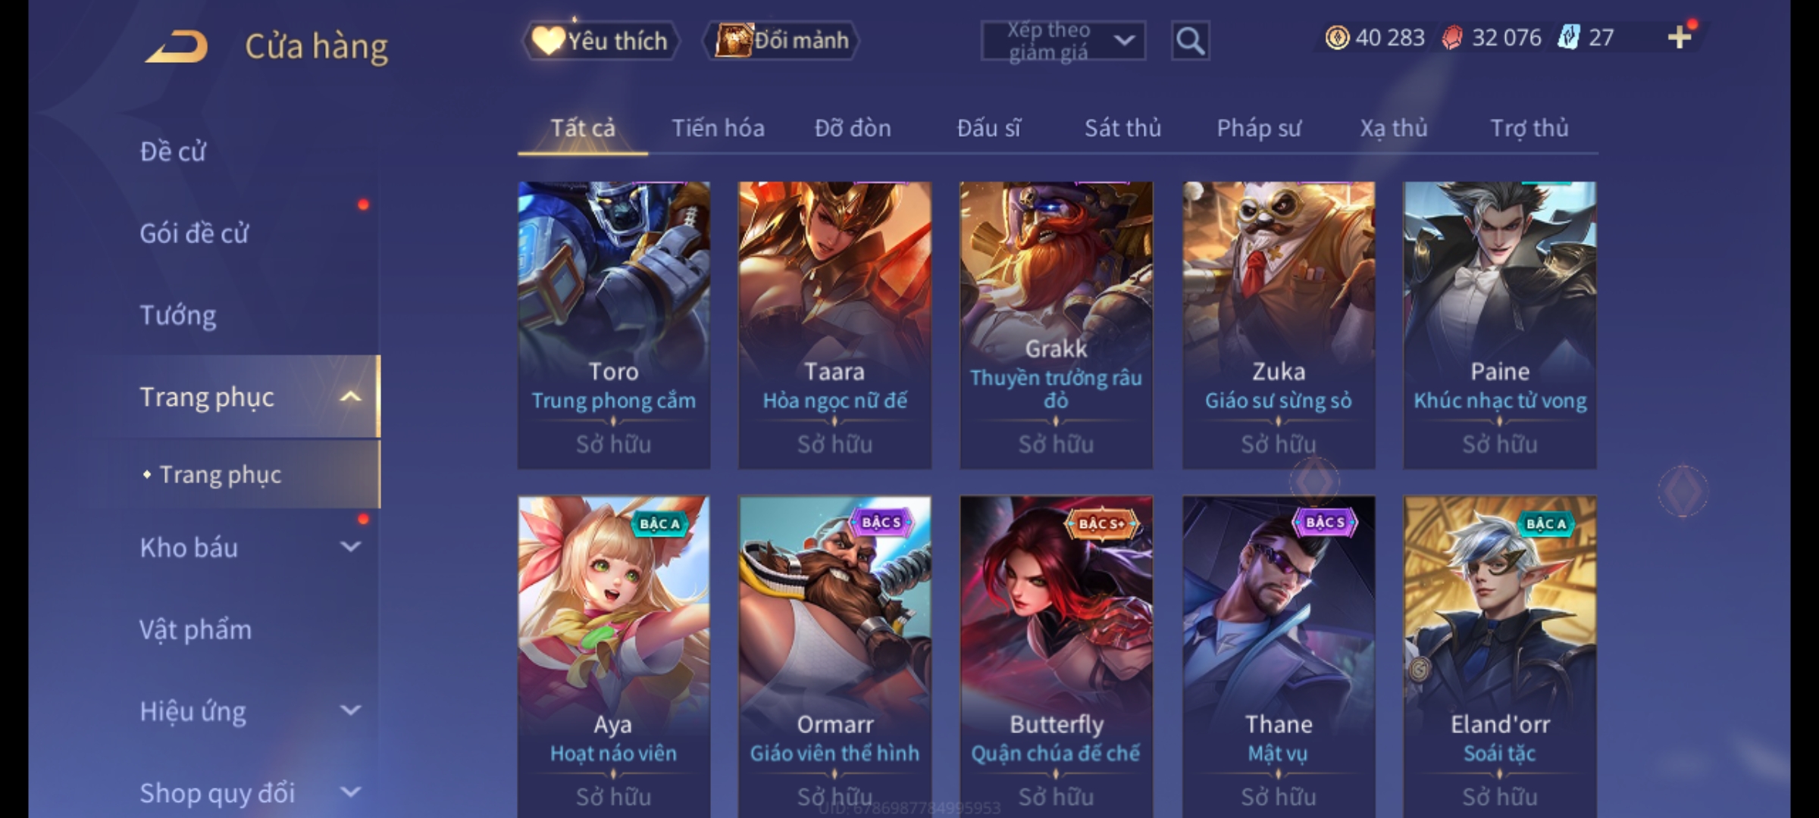Select the Tiến hóa tab
Screen dimensions: 1819x818
[x=718, y=128]
